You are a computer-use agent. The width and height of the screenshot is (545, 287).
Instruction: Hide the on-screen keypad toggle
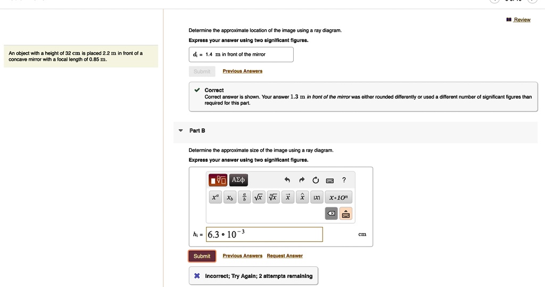pos(346,214)
